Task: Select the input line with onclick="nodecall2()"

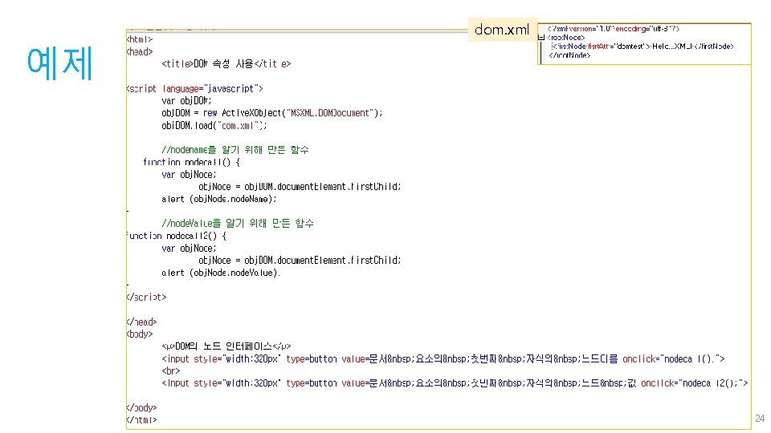Action: [x=455, y=383]
